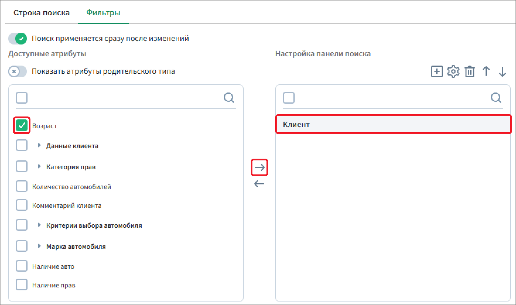Open the Фильтры tab
The image size is (516, 305).
point(103,13)
